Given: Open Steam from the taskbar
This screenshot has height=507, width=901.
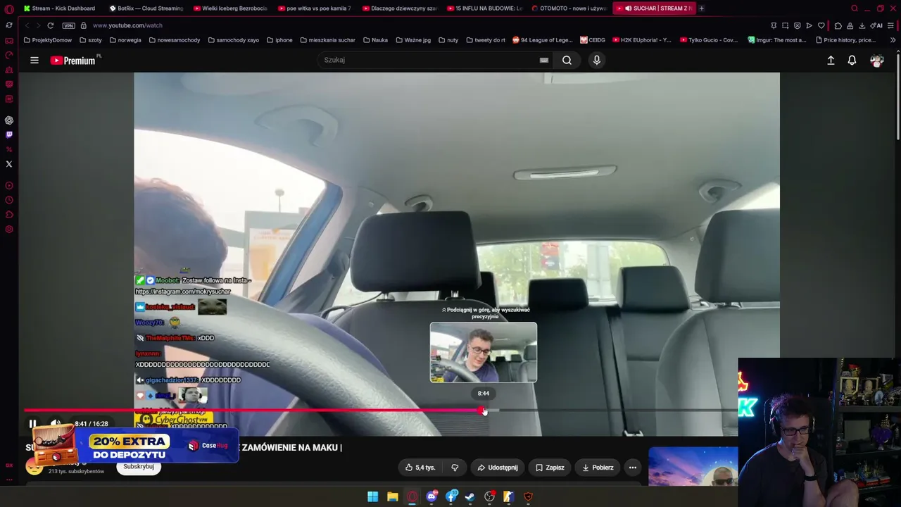Looking at the screenshot, I should [x=470, y=497].
